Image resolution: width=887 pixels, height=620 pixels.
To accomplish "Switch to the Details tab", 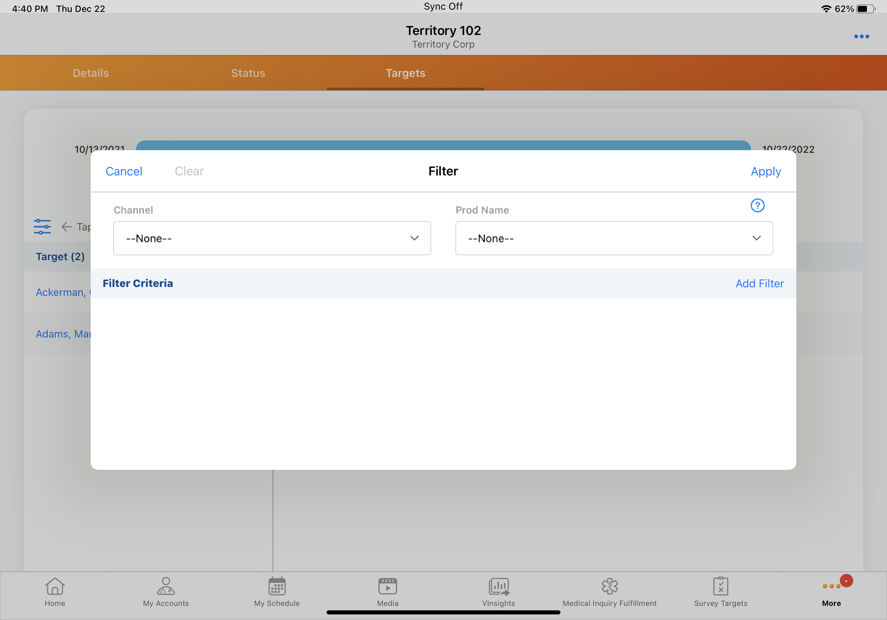I will 91,73.
